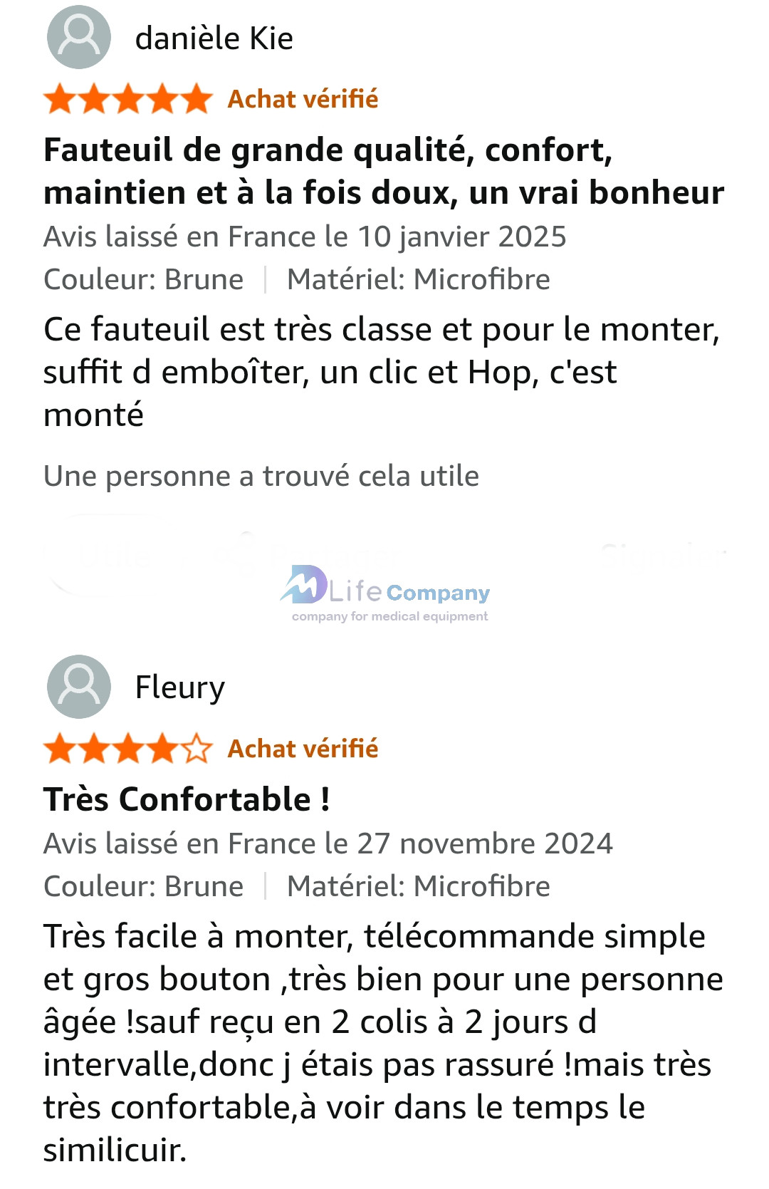The width and height of the screenshot is (769, 1189).
Task: Click the date '27 novembre 2024' line
Action: coord(328,843)
